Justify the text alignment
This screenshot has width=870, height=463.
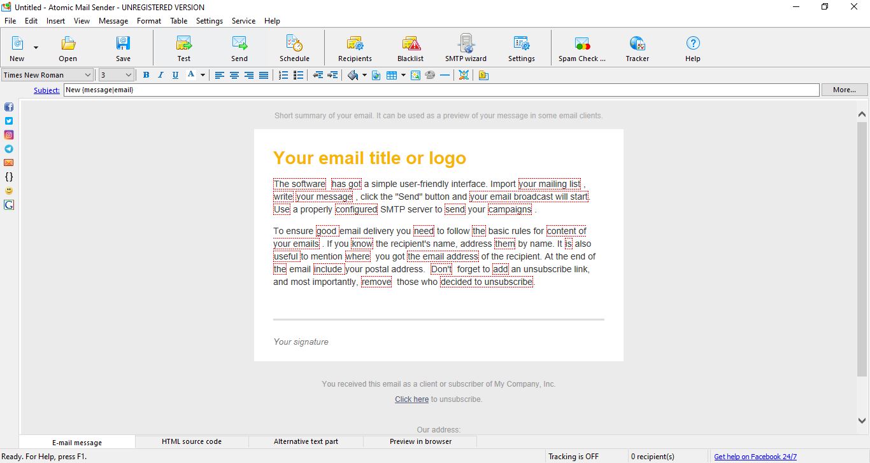point(264,75)
